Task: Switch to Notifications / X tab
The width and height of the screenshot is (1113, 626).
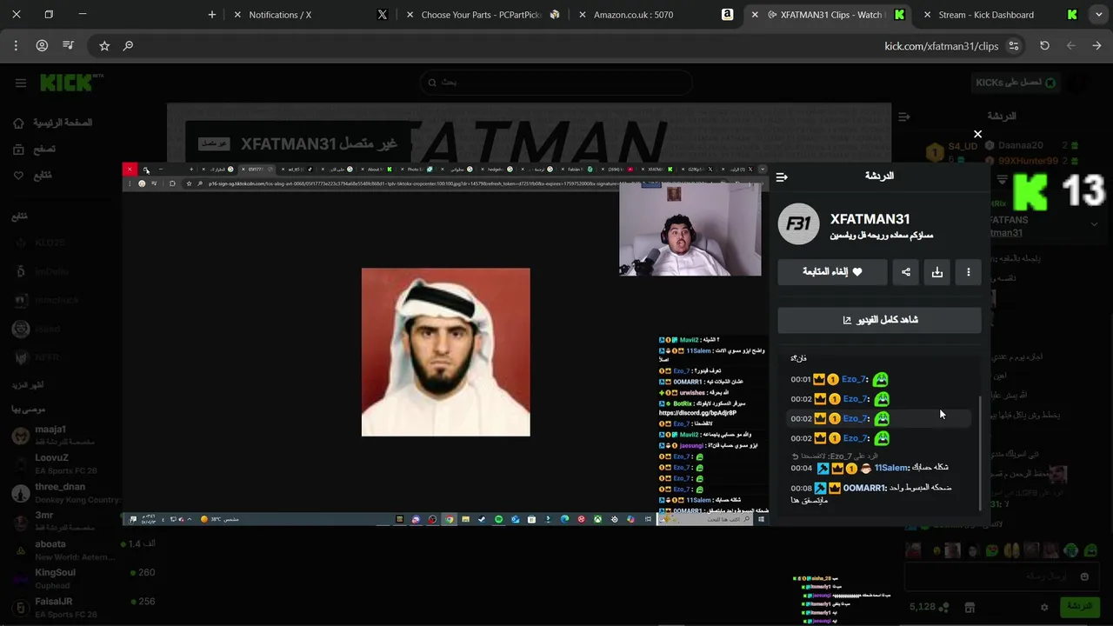Action: (280, 15)
